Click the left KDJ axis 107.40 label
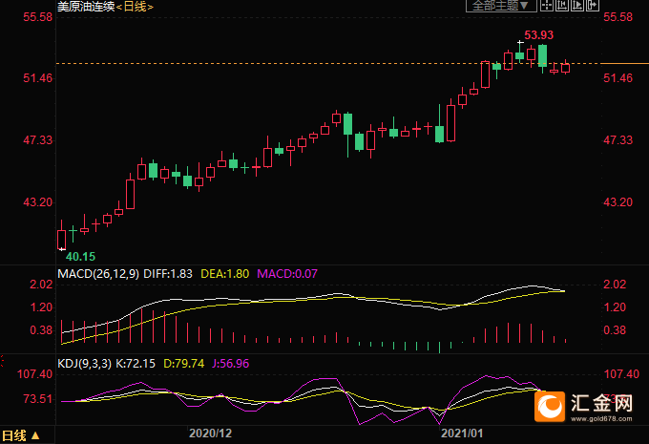The width and height of the screenshot is (649, 444). click(34, 374)
